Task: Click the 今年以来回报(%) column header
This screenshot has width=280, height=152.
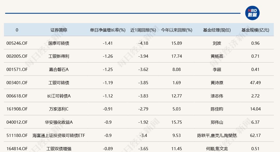Action: click(x=177, y=30)
